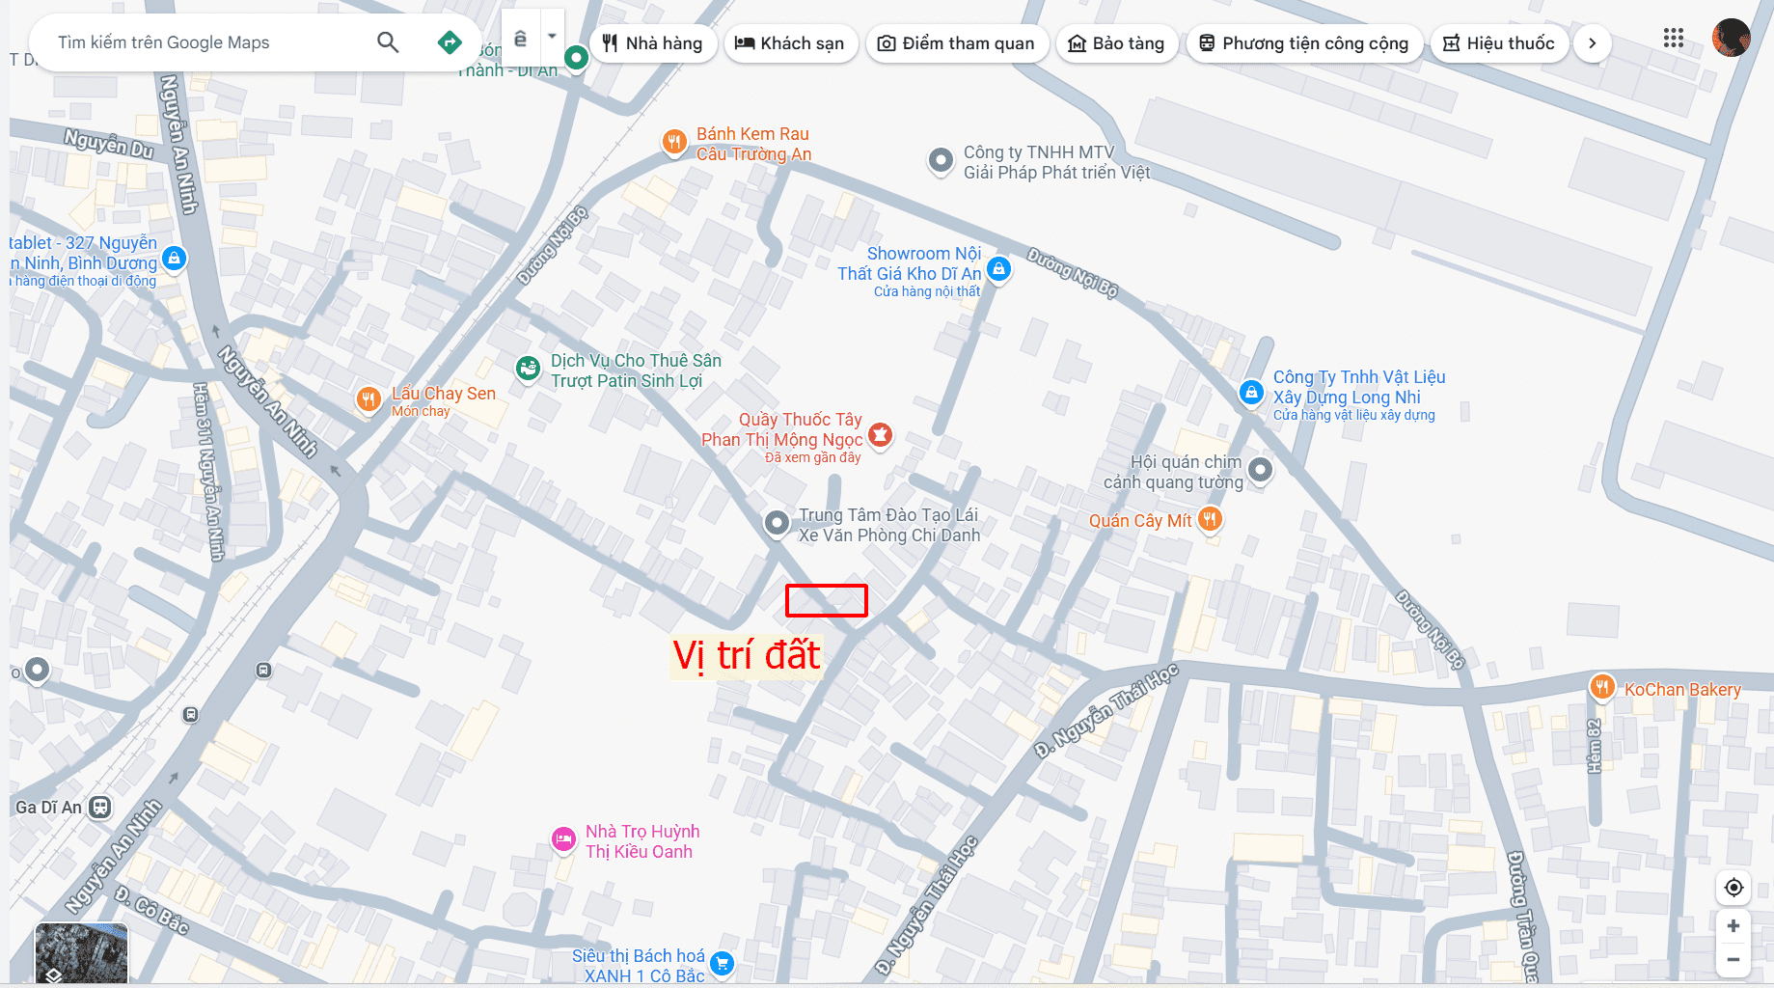1774x988 pixels.
Task: Expand the dropdown arrow beside the search box
Action: coord(552,37)
